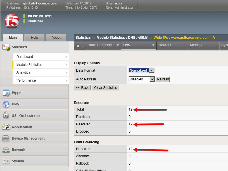The image size is (228, 171).
Task: Open the System section
Action: [x=34, y=161]
